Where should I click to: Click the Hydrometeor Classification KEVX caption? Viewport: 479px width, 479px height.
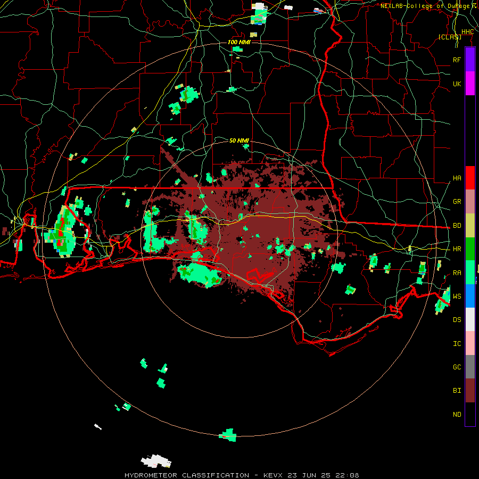pyautogui.click(x=242, y=475)
